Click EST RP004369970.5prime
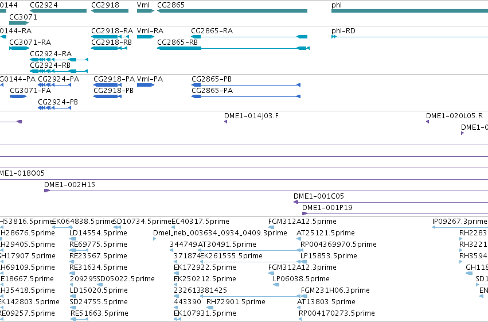The image size is (488, 322). [x=302, y=251]
